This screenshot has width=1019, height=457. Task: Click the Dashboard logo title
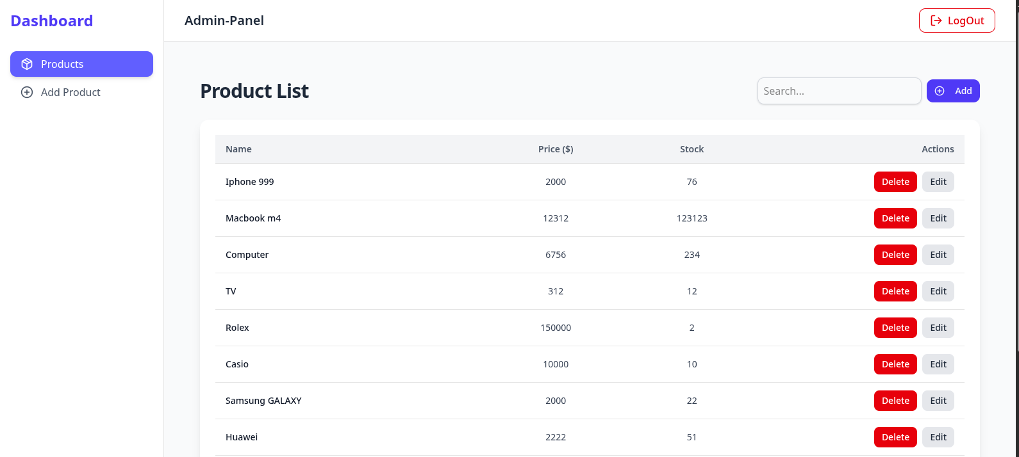(52, 21)
